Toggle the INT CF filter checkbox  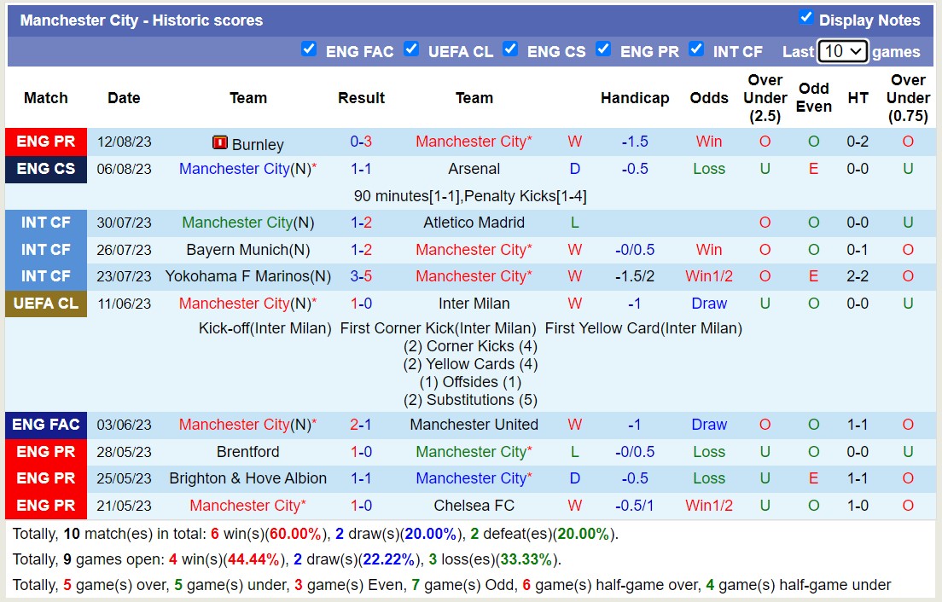point(696,49)
